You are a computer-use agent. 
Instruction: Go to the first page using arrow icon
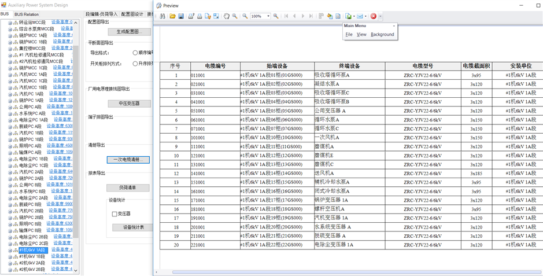pos(286,16)
